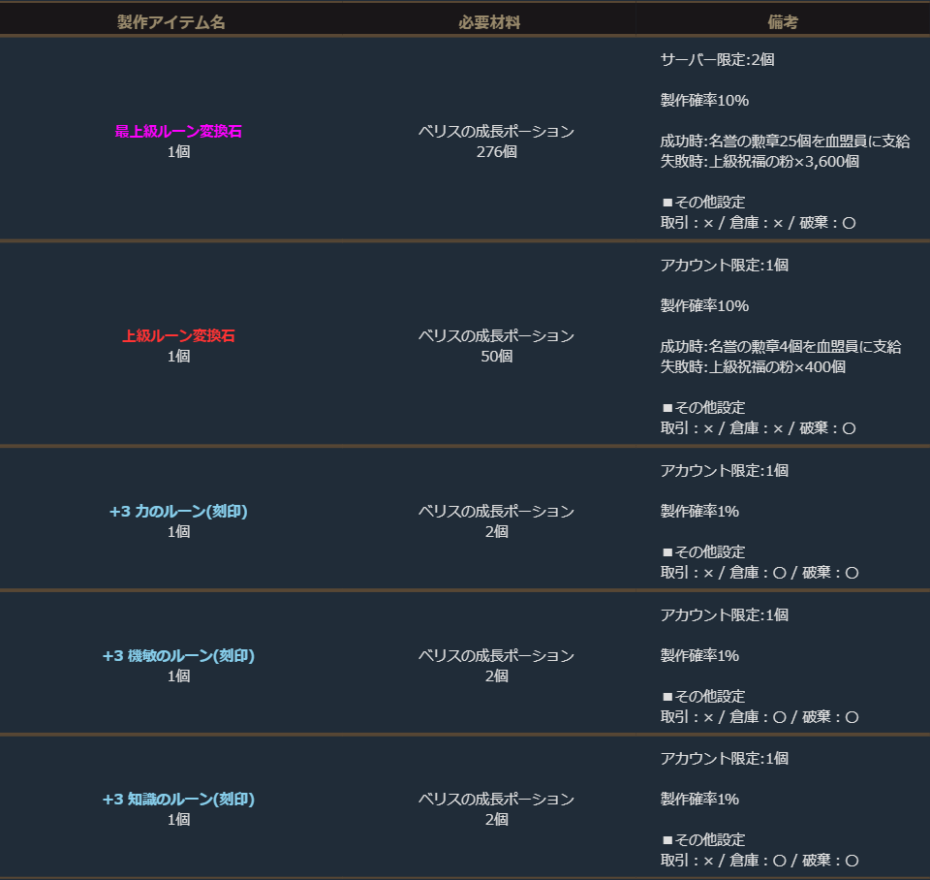Click the サーバー限定:2個 remark
930x880 pixels.
click(717, 59)
